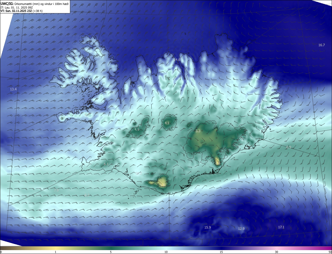Click the color scale tick label 10
This screenshot has width=332, height=254.
pos(166,252)
